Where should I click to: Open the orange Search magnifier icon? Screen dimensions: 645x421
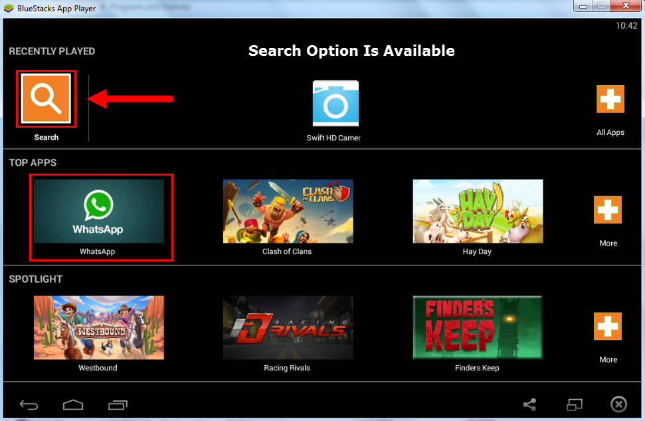coord(46,98)
